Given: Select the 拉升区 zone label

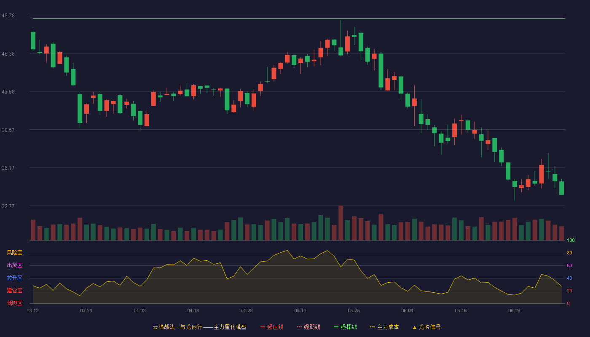Looking at the screenshot, I should coord(14,278).
